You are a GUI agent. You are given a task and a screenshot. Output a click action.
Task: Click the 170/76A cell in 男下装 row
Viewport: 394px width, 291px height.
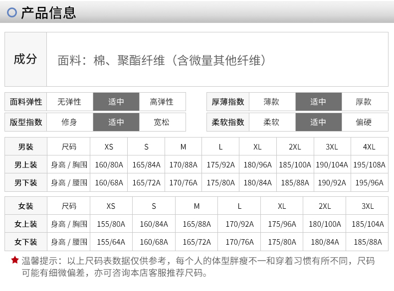click(x=183, y=182)
